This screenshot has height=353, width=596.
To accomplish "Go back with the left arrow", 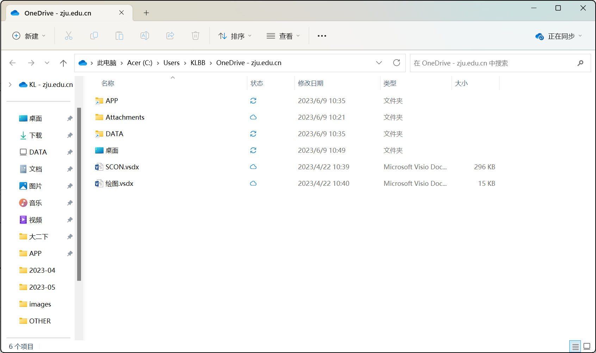I will (13, 63).
